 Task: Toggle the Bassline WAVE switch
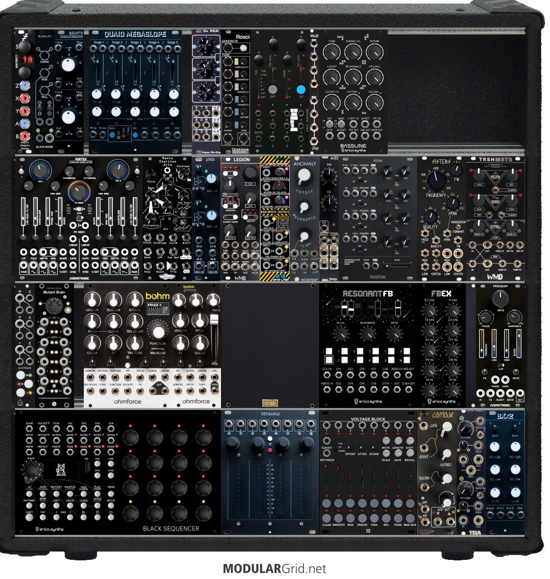341,124
